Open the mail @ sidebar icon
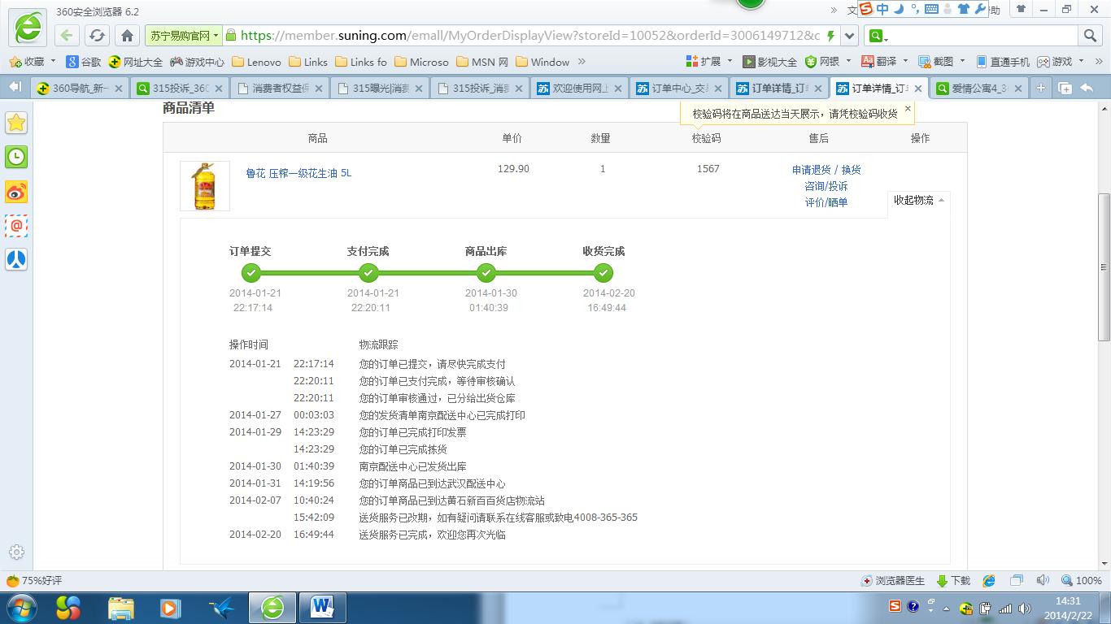Viewport: 1111px width, 624px height. tap(16, 226)
